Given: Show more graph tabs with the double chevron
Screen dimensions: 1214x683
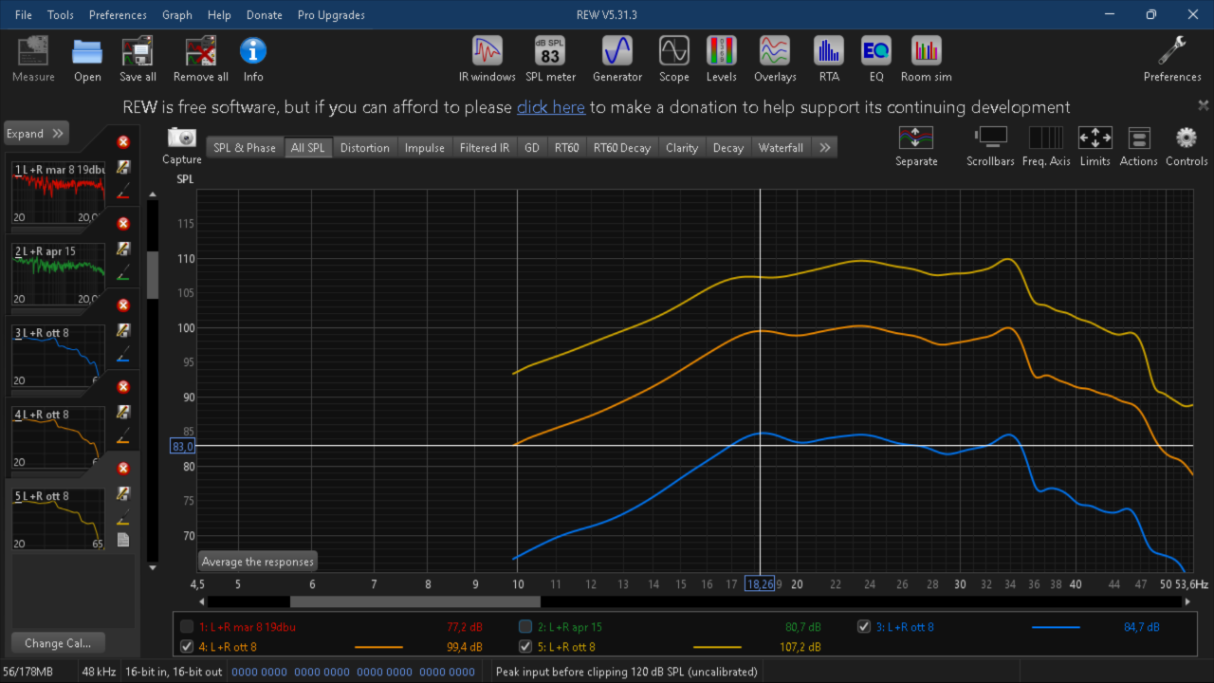Looking at the screenshot, I should [825, 147].
